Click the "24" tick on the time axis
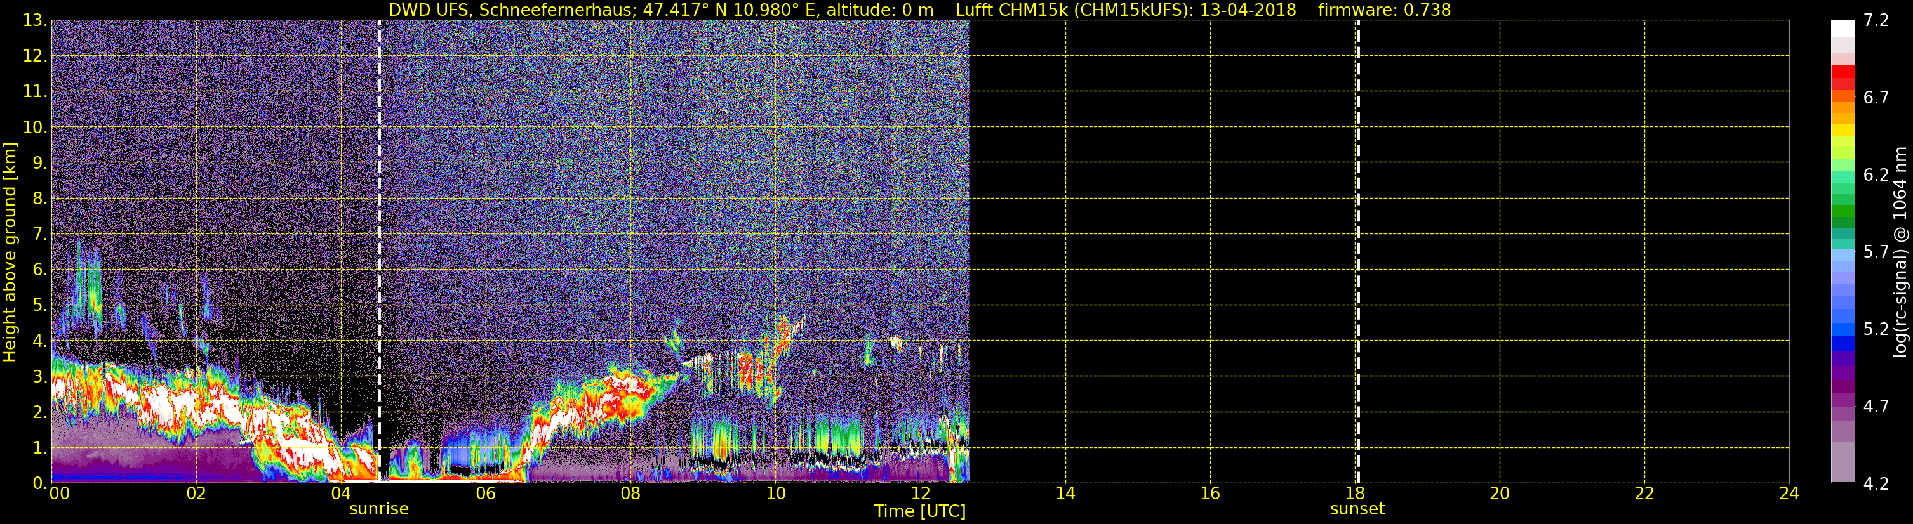Image resolution: width=1913 pixels, height=524 pixels. tap(1789, 494)
